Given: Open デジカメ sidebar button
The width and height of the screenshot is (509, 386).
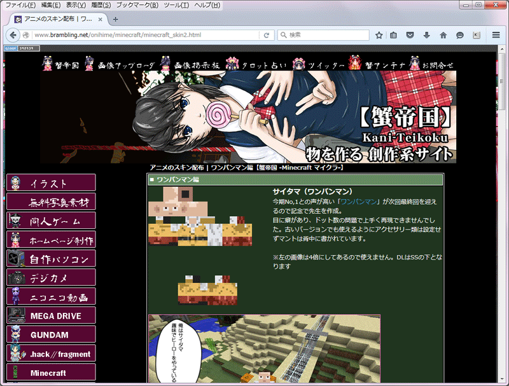Looking at the screenshot, I should pos(52,277).
